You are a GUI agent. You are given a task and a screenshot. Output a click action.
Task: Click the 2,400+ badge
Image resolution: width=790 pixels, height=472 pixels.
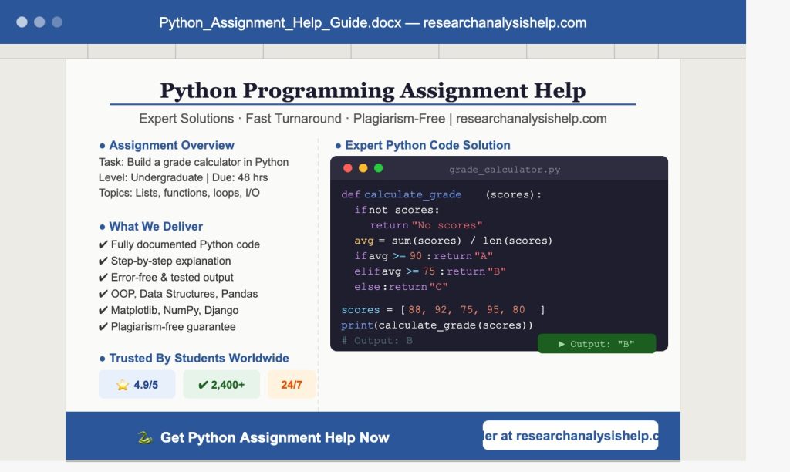(x=221, y=384)
